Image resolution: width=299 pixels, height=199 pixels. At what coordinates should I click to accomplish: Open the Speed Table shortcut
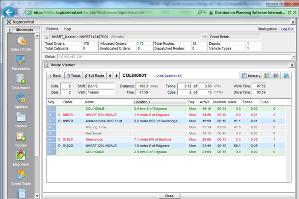(x=21, y=178)
